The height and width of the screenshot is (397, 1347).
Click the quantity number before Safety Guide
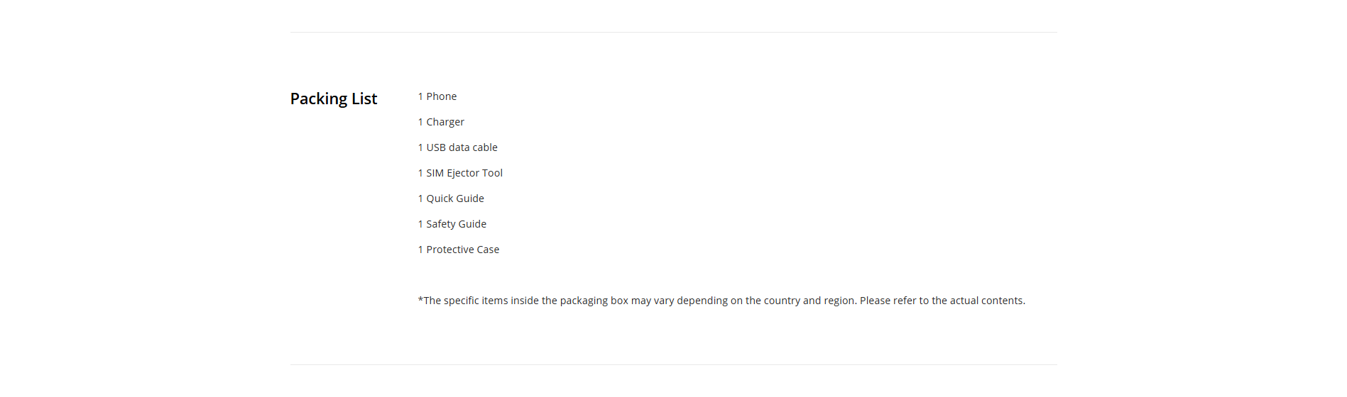tap(420, 224)
